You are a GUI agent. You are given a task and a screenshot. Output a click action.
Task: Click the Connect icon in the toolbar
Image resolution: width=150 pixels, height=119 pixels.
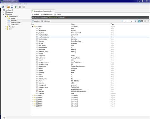[3, 7]
